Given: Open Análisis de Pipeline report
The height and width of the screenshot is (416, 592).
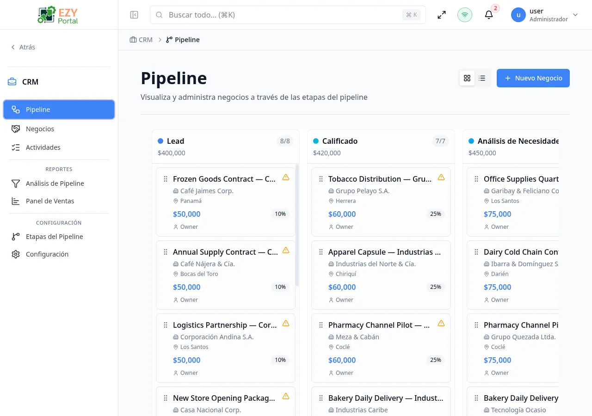Looking at the screenshot, I should 59,184.
